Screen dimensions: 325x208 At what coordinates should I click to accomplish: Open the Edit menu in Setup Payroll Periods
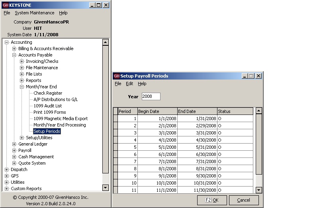tap(129, 84)
